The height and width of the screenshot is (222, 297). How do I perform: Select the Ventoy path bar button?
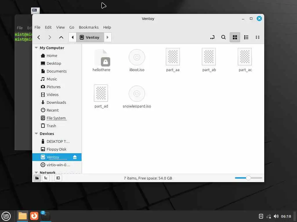tap(90, 37)
